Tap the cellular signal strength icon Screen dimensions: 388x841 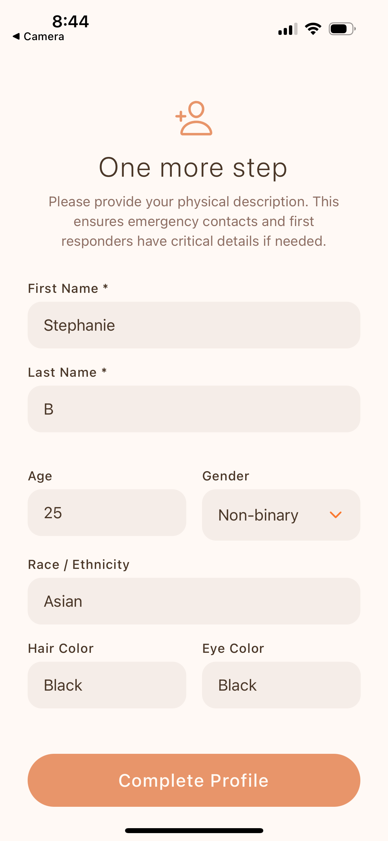[288, 29]
